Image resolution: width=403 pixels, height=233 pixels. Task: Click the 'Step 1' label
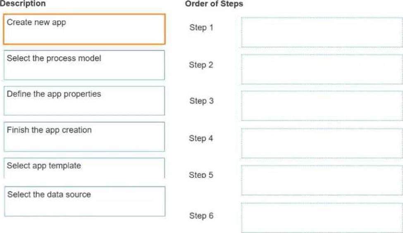[201, 28]
